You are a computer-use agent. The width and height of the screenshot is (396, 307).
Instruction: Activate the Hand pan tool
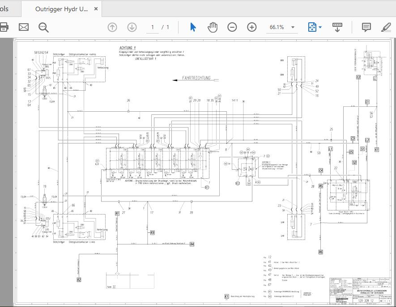(212, 27)
